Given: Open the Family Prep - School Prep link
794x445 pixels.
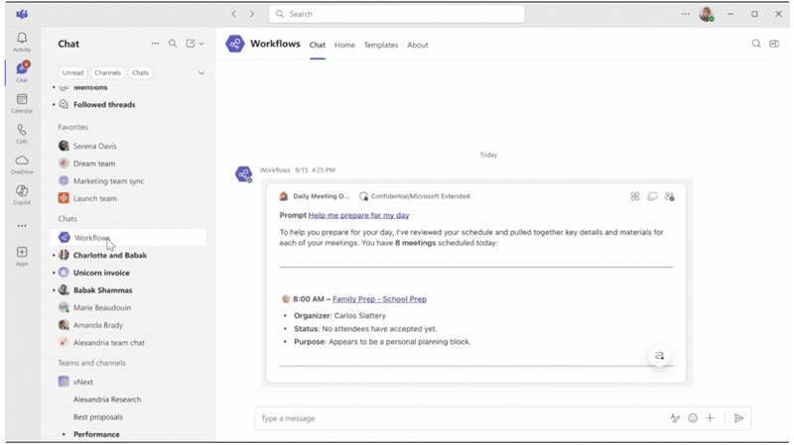Looking at the screenshot, I should point(379,298).
